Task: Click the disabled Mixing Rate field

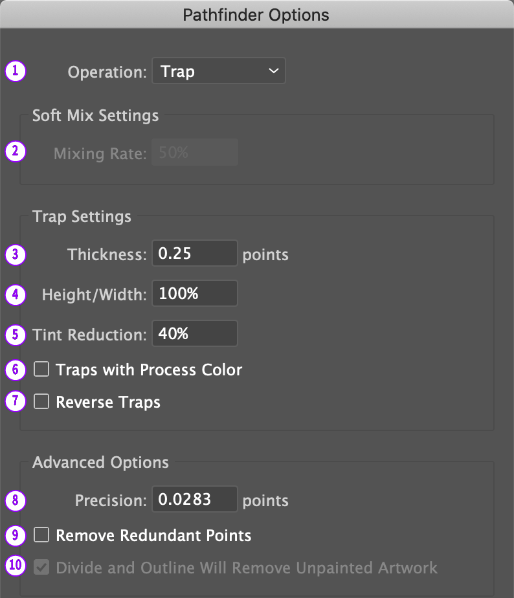Action: coord(194,153)
